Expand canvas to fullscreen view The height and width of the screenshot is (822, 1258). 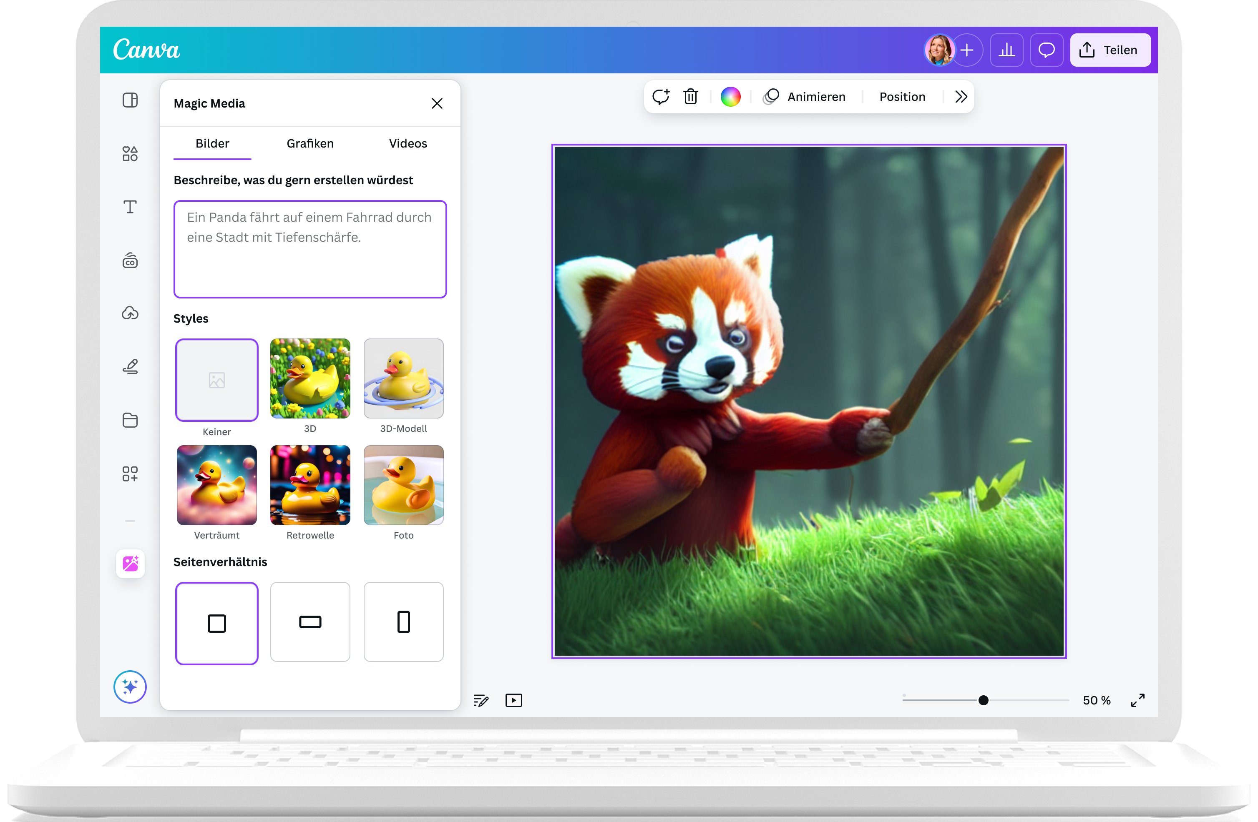pos(1137,700)
